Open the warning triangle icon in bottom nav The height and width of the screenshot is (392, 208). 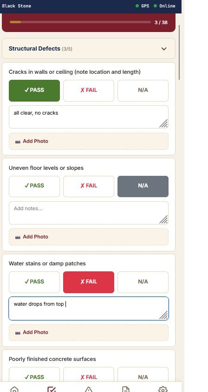tap(89, 389)
